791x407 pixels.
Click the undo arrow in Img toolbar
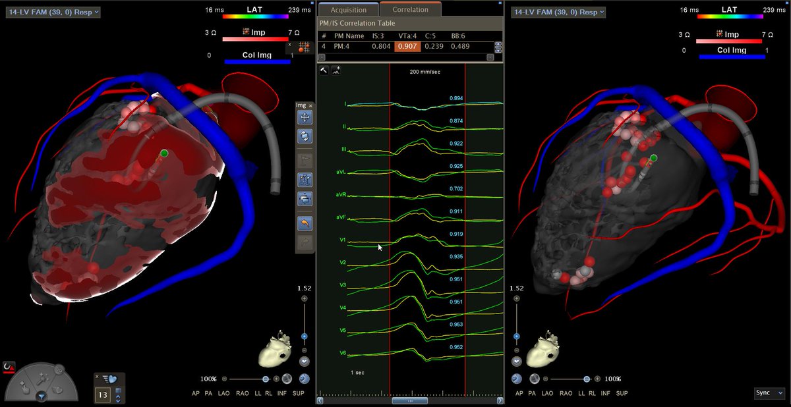point(305,224)
